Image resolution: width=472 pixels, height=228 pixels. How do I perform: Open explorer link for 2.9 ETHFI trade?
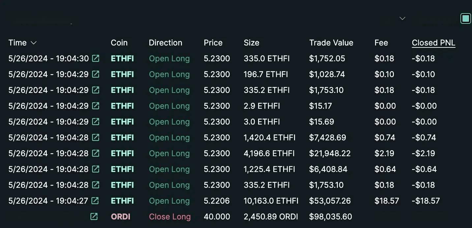[96, 106]
